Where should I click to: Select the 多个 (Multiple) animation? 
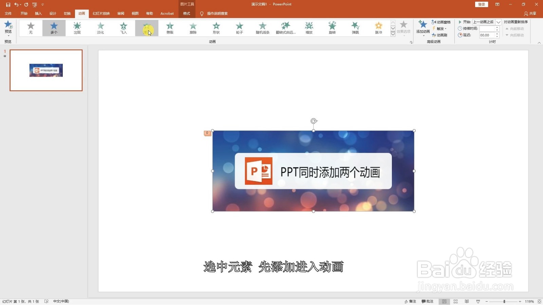pyautogui.click(x=54, y=28)
